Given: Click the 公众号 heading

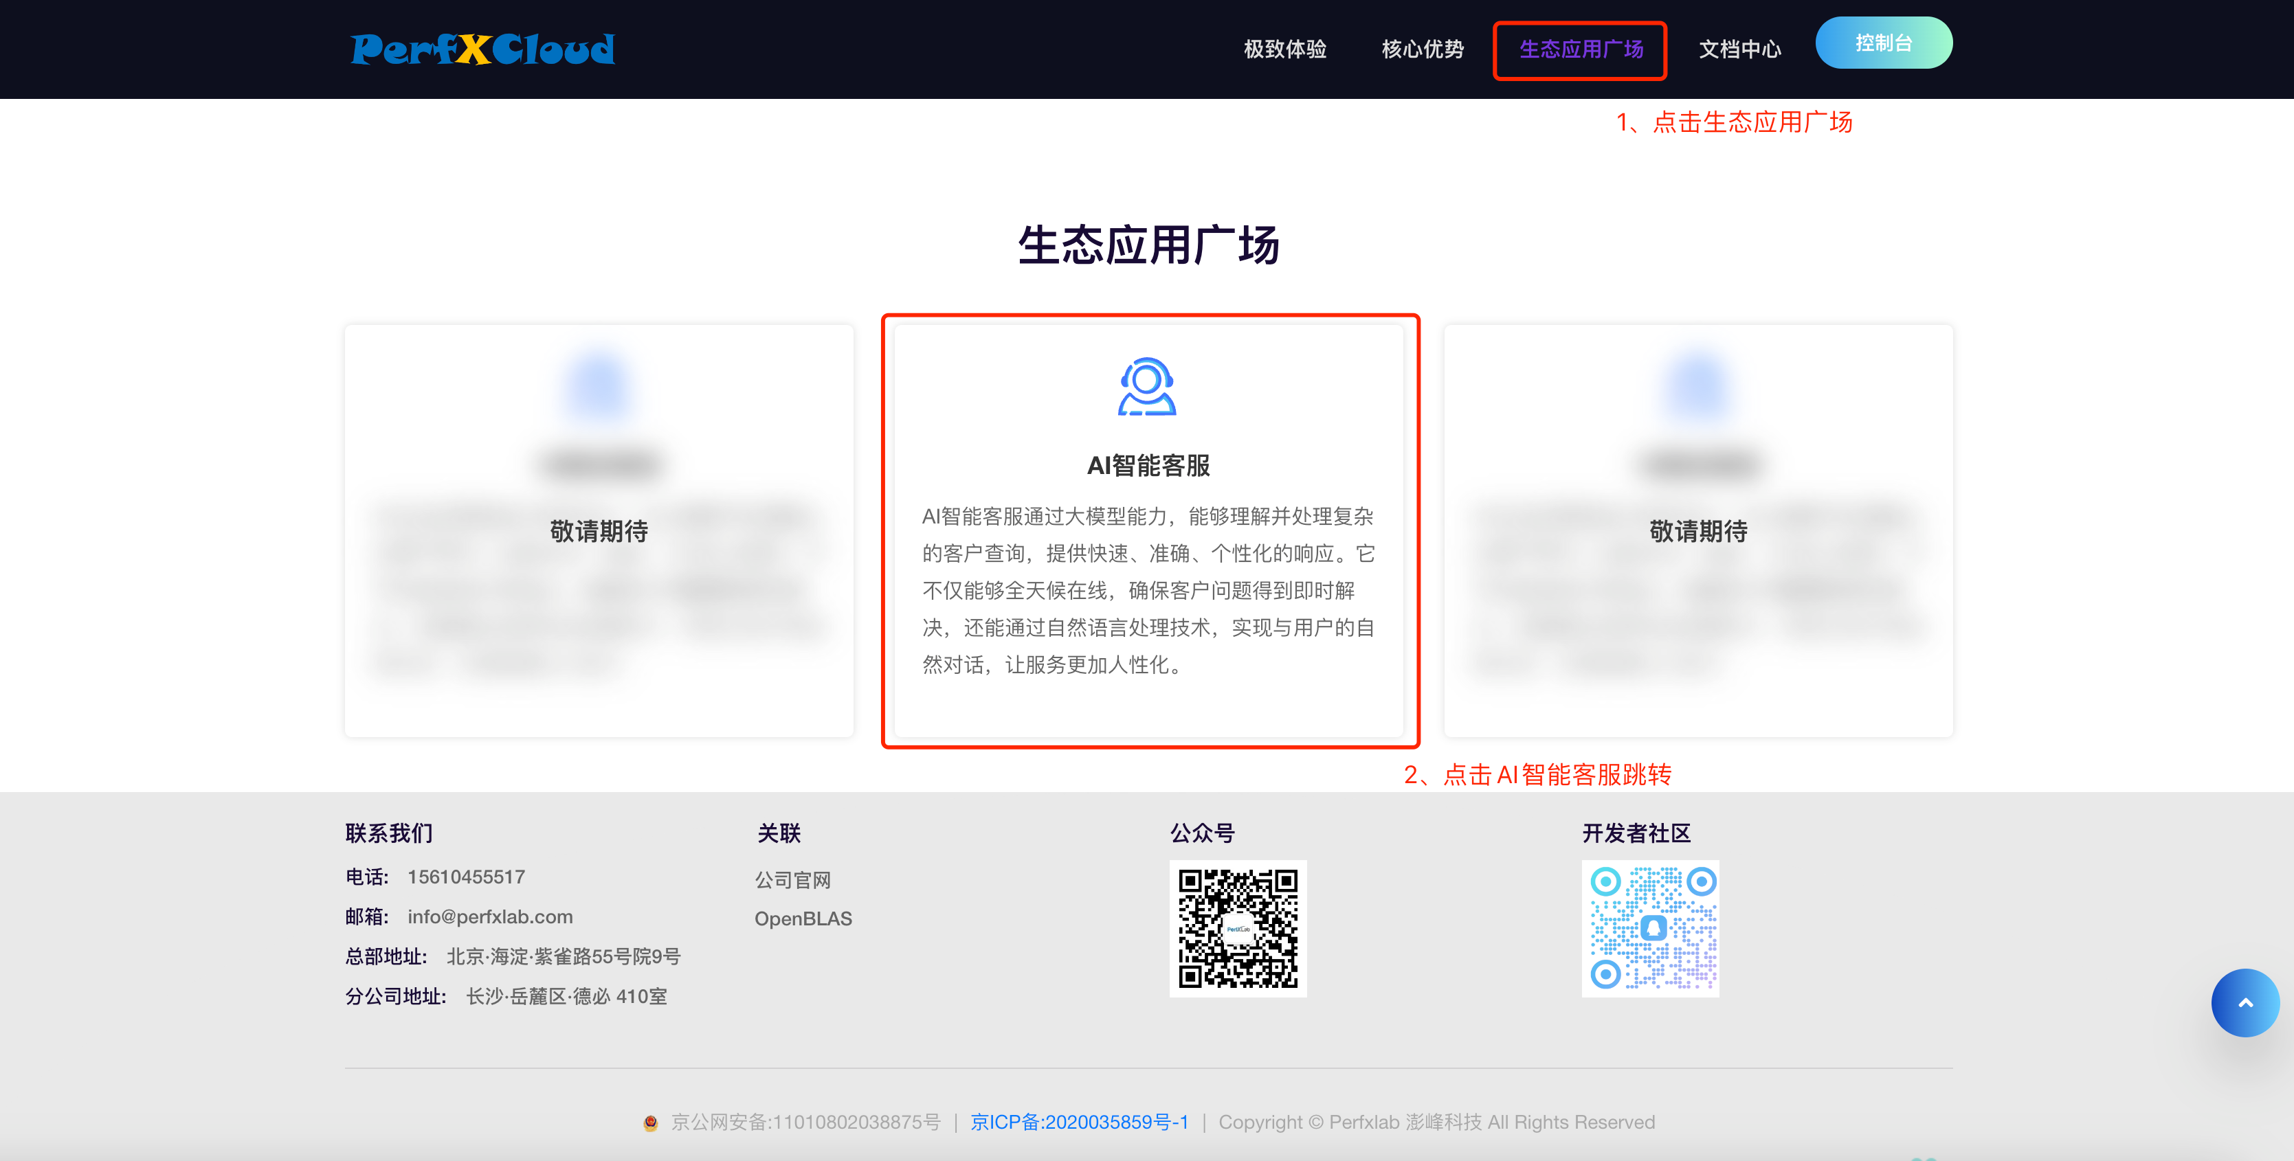Looking at the screenshot, I should [x=1202, y=833].
